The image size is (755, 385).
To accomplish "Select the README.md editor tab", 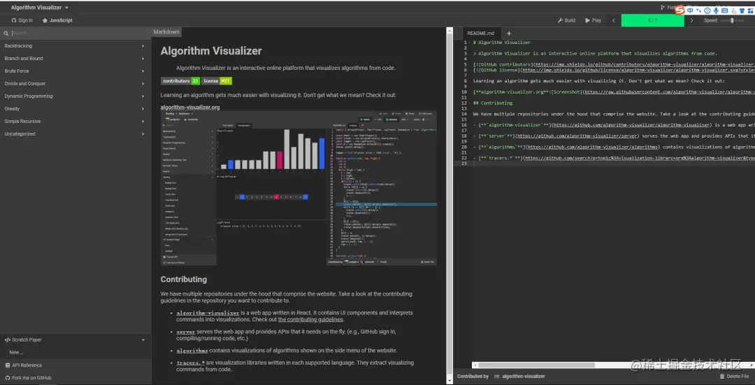I will (x=480, y=34).
